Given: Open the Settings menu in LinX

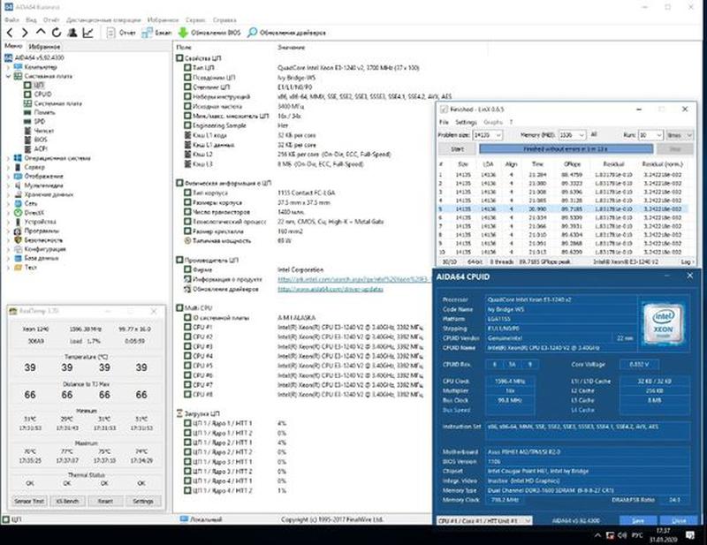Looking at the screenshot, I should coord(466,122).
